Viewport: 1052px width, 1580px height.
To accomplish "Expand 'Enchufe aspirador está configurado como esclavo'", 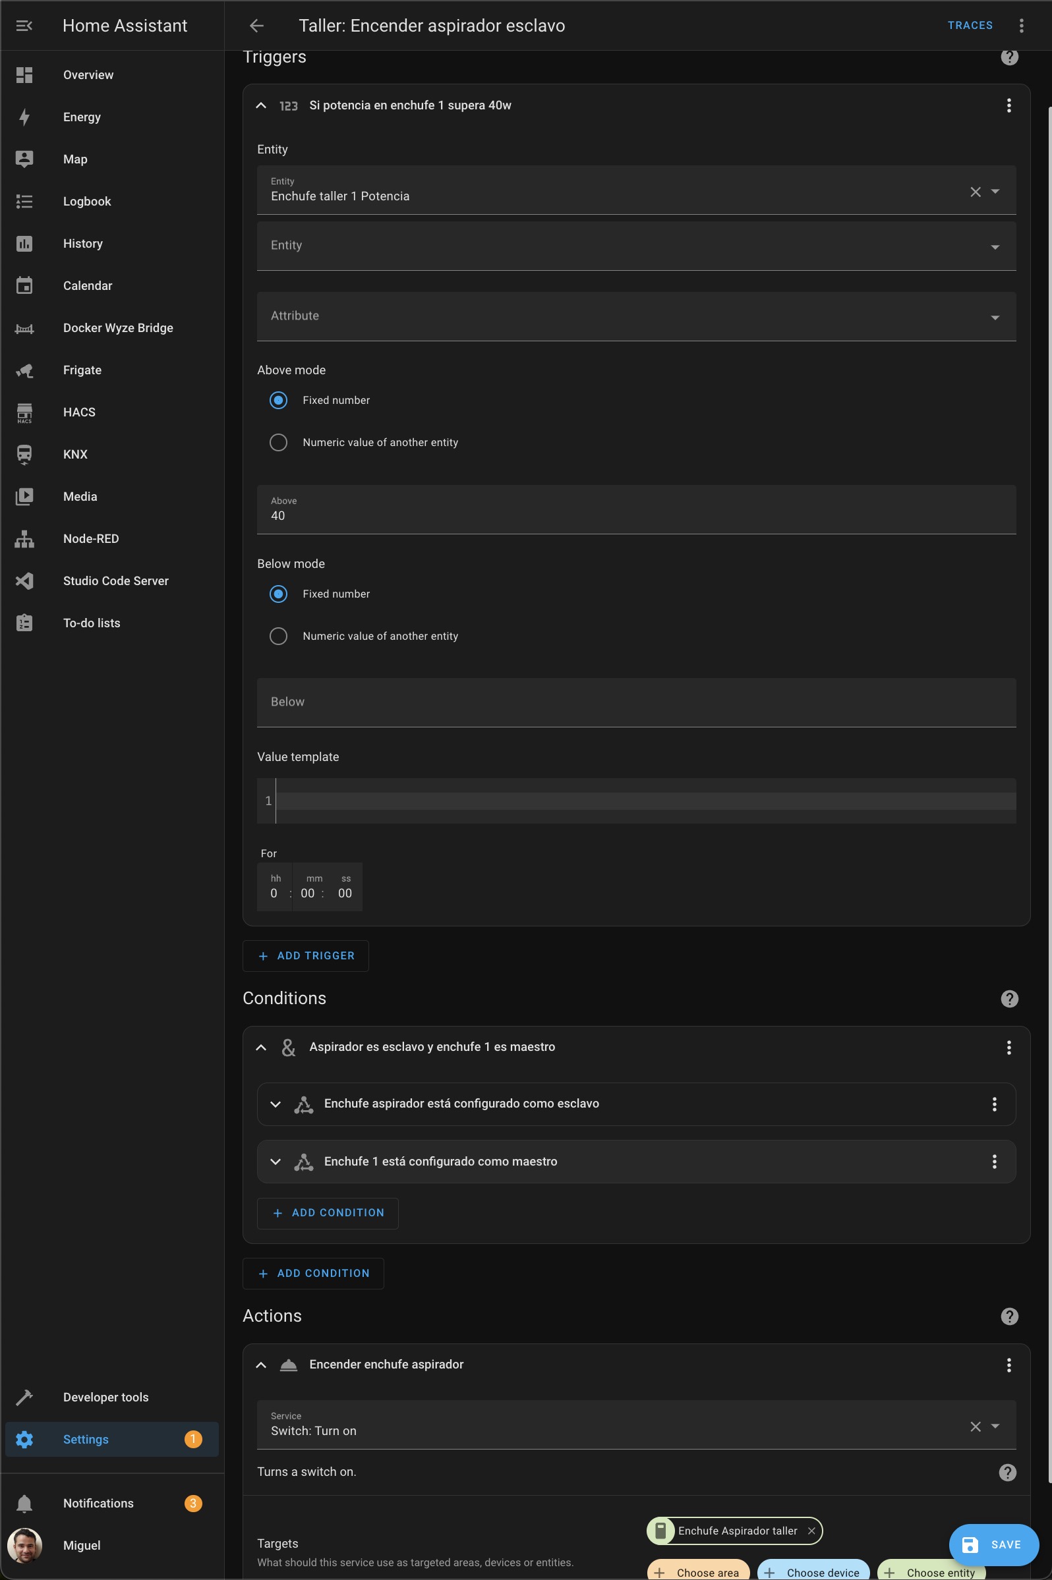I will [275, 1104].
